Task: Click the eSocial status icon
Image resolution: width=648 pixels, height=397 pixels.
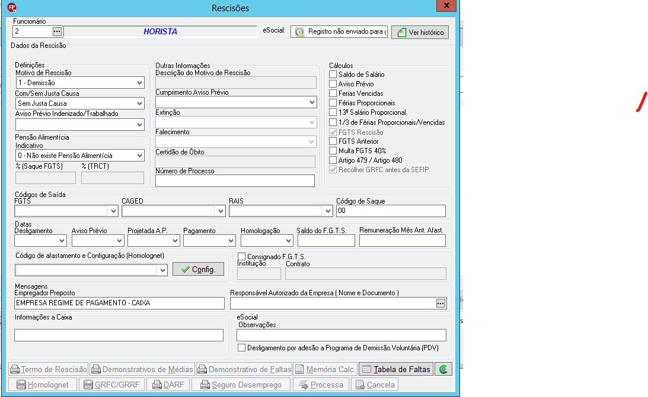Action: [299, 32]
